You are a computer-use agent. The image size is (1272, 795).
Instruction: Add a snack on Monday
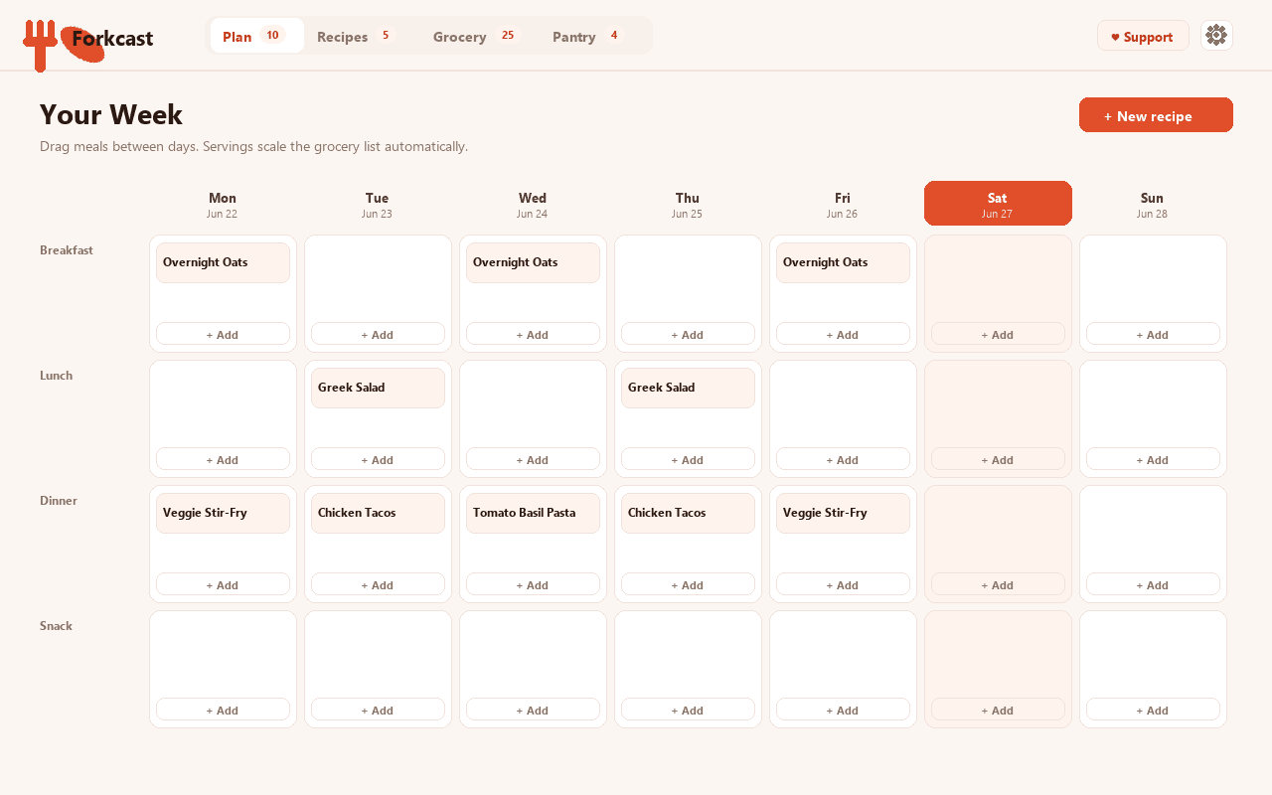(x=223, y=710)
